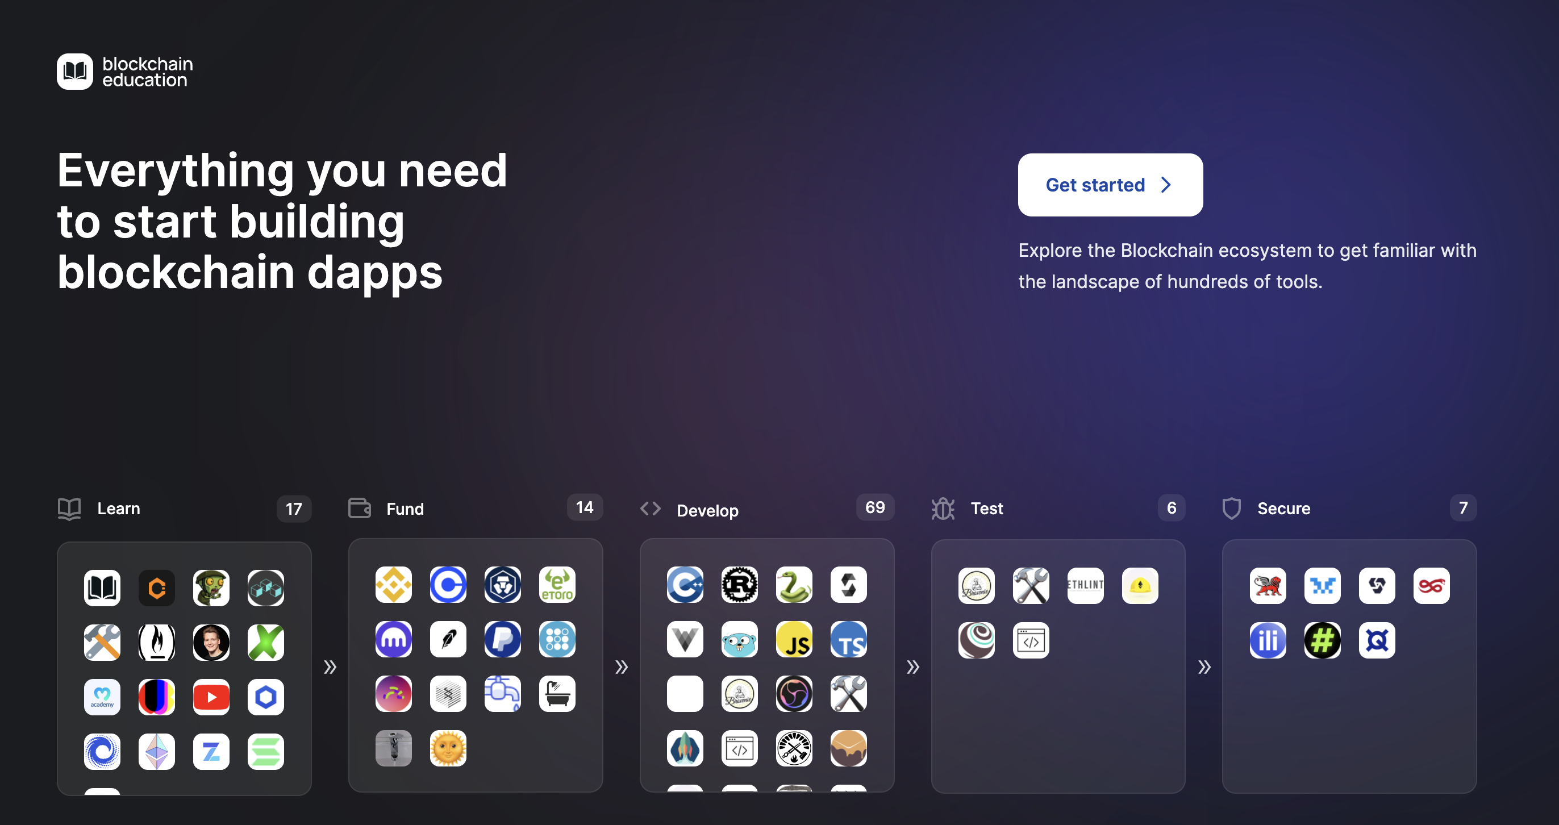Viewport: 1559px width, 825px height.
Task: Select the Coinbase icon in Fund
Action: point(448,585)
